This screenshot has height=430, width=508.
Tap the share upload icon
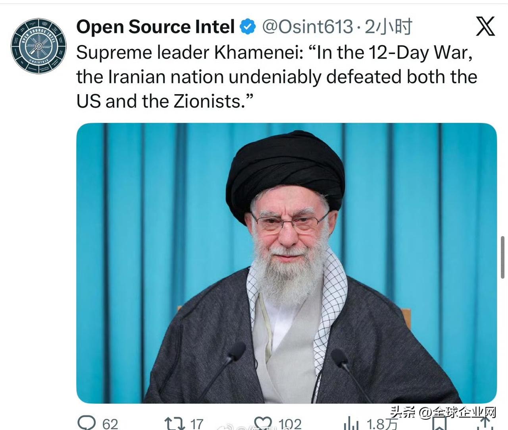[x=485, y=424]
